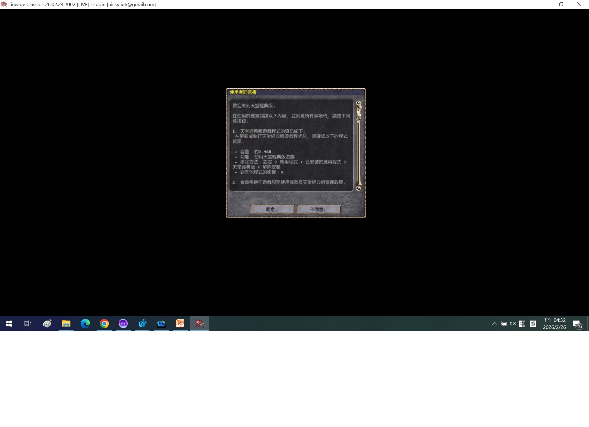Click the 同意 (Agree) button

point(272,210)
